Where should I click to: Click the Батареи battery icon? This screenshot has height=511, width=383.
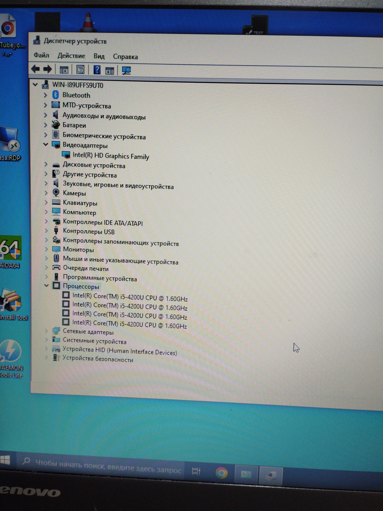coord(56,125)
